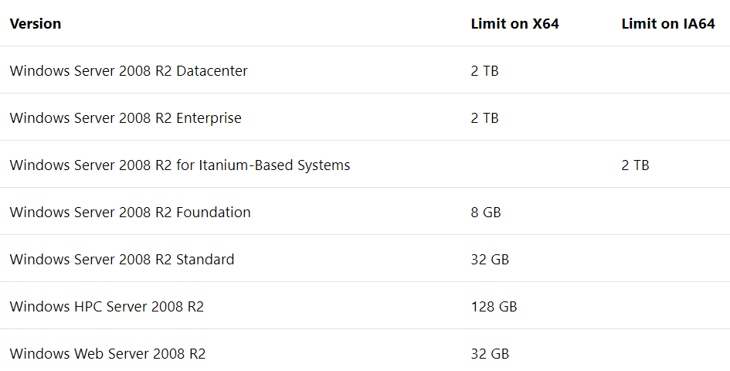The width and height of the screenshot is (730, 371).
Task: Select Windows Server 2008 R2 Datacenter text
Action: (128, 71)
